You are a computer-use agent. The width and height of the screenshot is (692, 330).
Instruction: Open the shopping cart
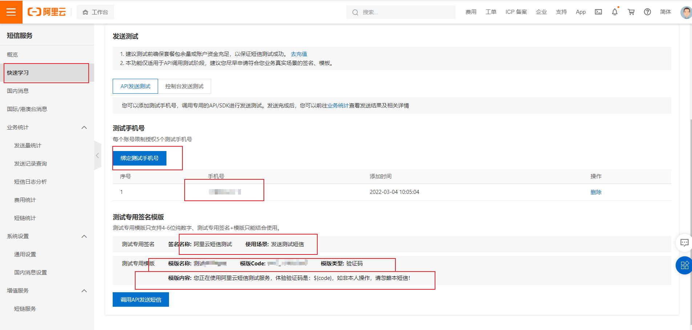coord(631,12)
